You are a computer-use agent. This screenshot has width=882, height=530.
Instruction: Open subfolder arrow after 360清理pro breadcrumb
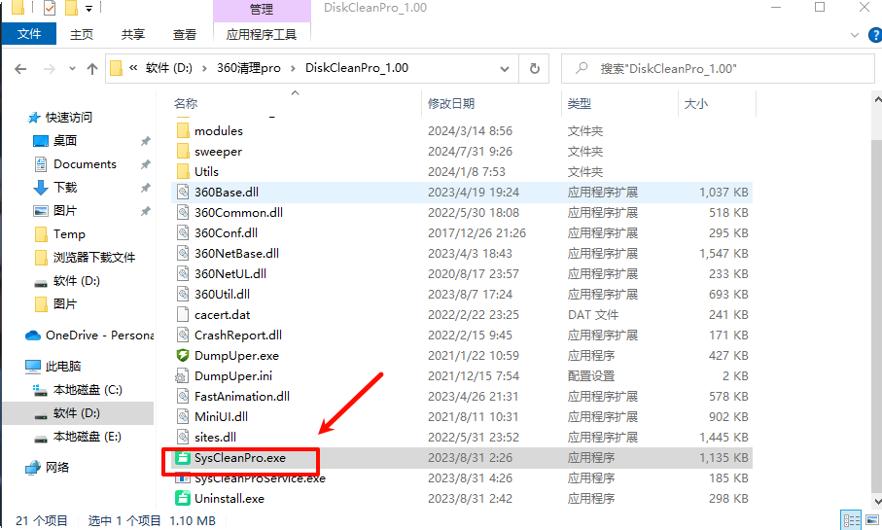click(293, 69)
